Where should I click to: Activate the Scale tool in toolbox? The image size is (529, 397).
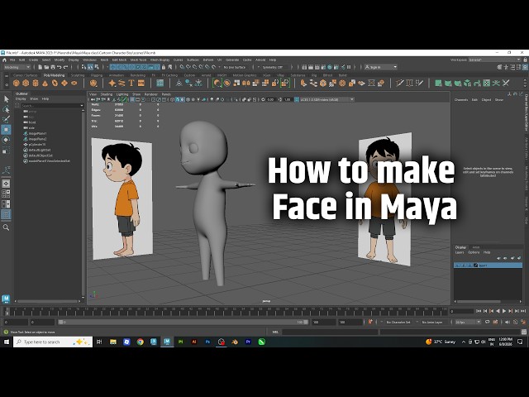[x=6, y=151]
